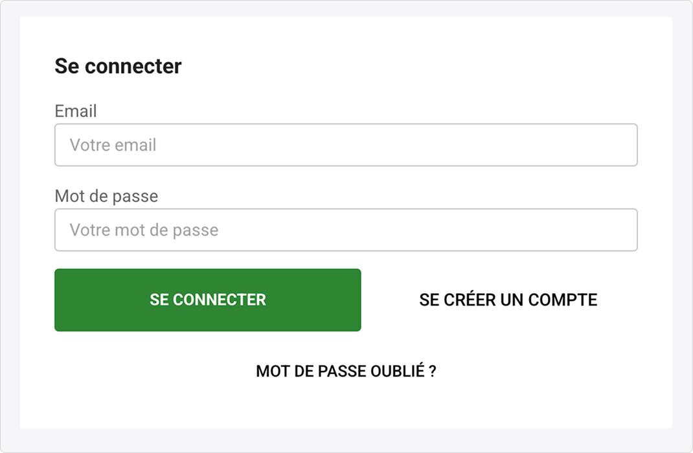Image resolution: width=693 pixels, height=453 pixels.
Task: Click the border of the email field
Action: (x=346, y=126)
